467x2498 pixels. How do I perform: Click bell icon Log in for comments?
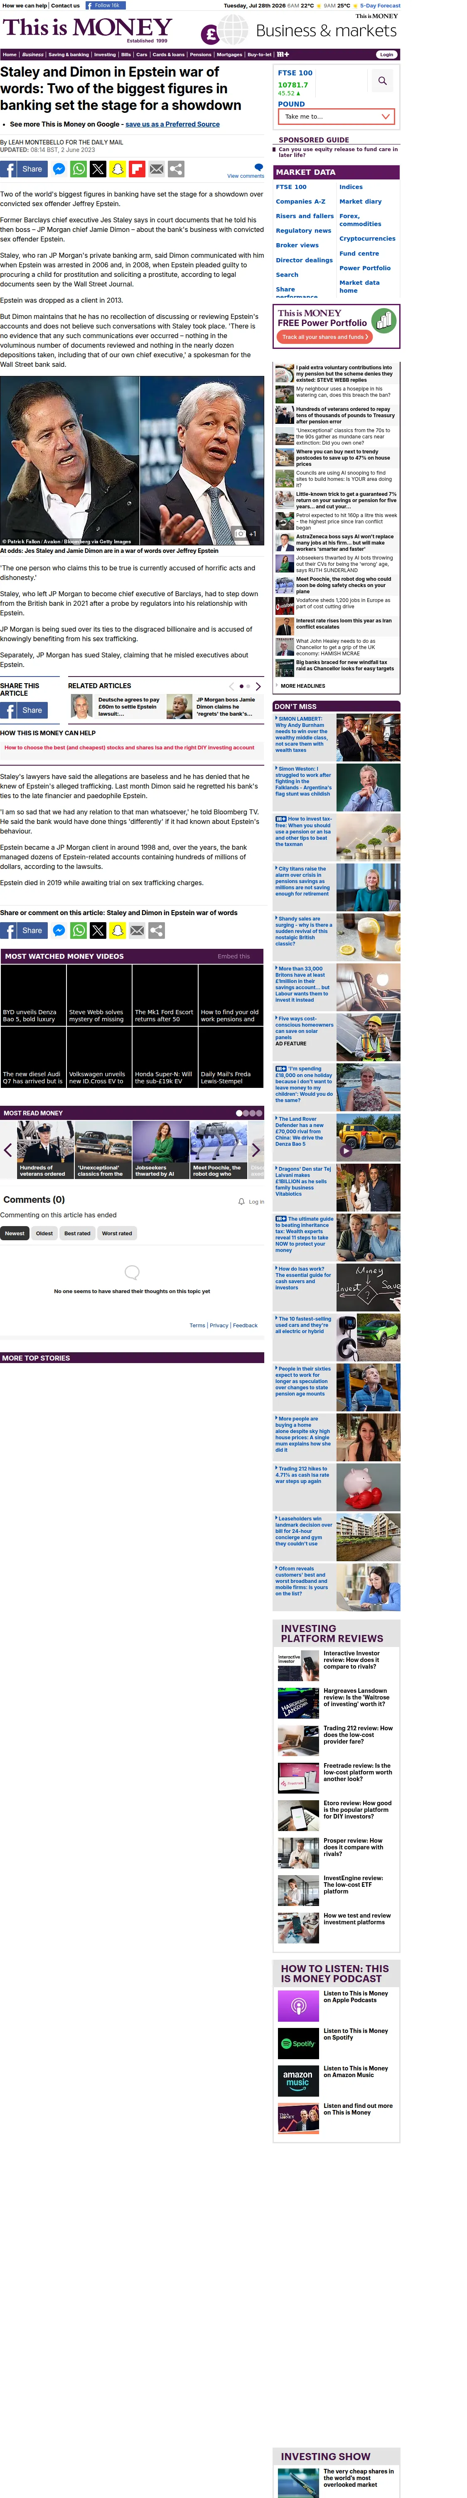pos(251,1202)
